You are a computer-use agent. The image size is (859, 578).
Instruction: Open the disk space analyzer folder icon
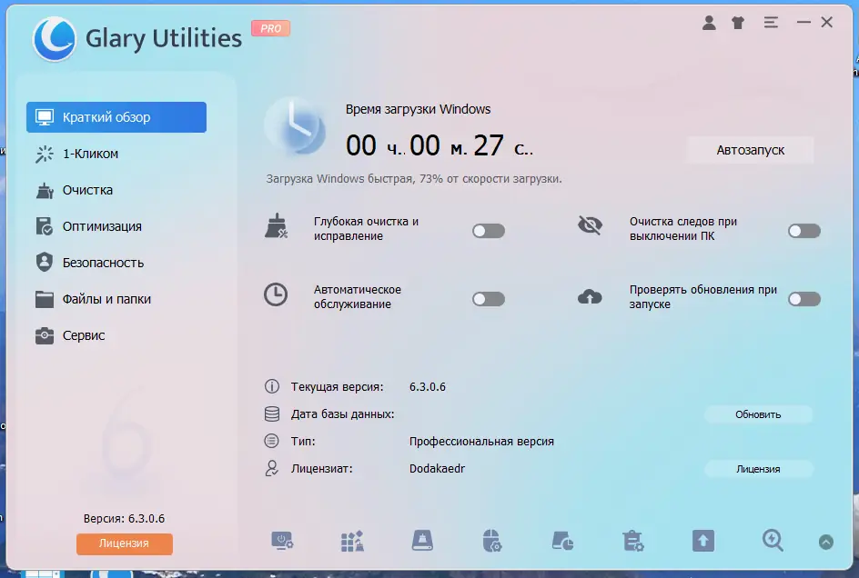tap(561, 541)
